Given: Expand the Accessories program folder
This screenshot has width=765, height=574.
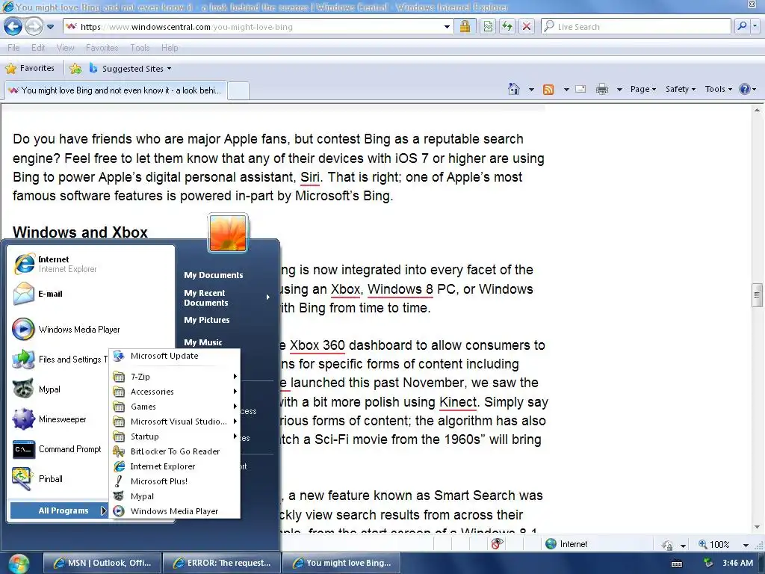Looking at the screenshot, I should (175, 392).
